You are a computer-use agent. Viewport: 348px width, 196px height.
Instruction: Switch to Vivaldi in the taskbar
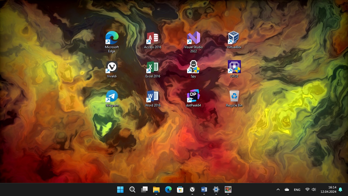coord(192,189)
